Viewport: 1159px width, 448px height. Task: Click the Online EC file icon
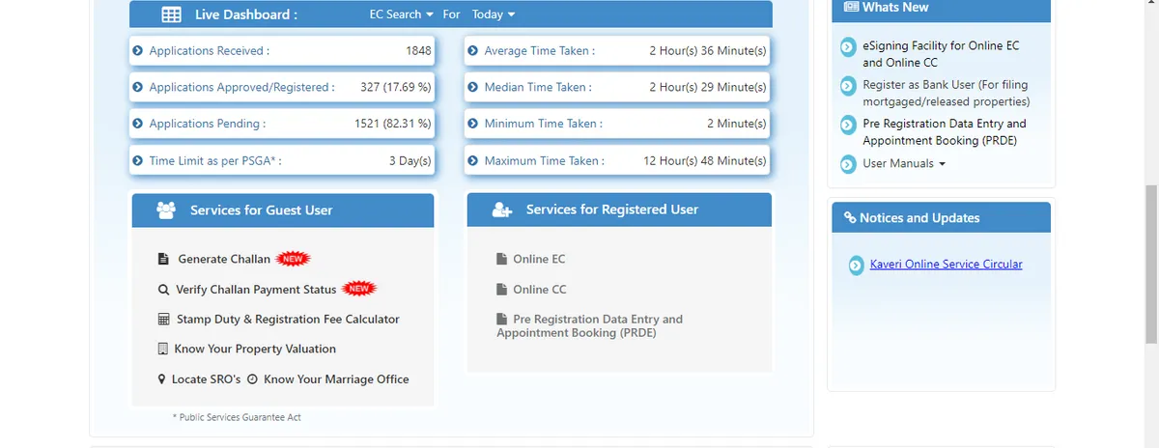pyautogui.click(x=501, y=259)
